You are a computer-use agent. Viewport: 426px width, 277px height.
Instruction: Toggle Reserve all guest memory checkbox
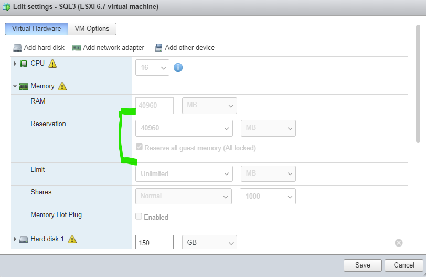click(139, 148)
